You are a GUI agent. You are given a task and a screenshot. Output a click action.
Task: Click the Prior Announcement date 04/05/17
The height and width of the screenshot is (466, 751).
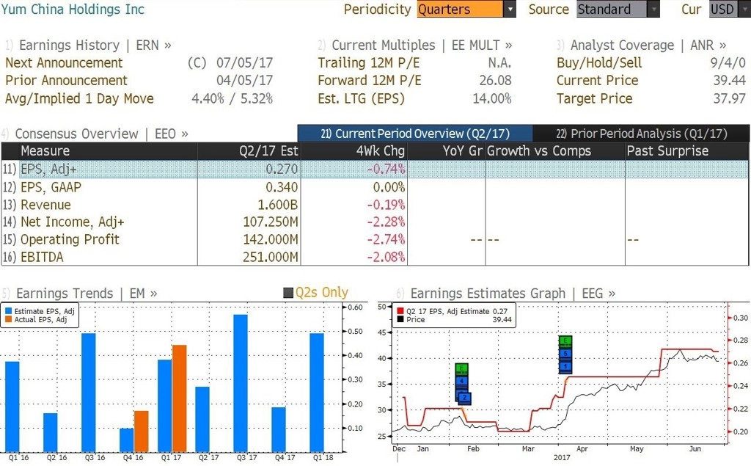point(244,81)
